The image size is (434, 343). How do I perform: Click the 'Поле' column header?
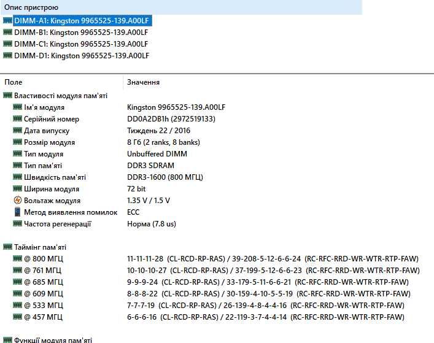click(14, 82)
